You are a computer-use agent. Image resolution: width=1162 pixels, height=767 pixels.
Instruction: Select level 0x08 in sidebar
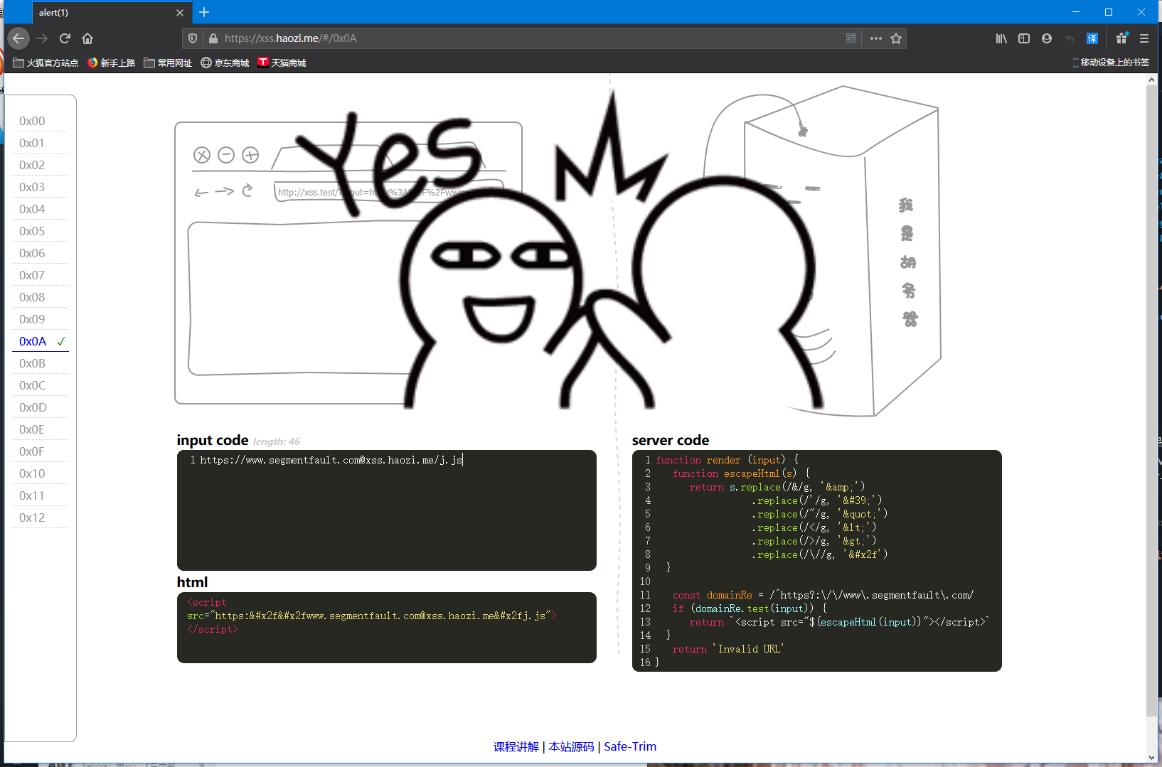click(x=41, y=297)
